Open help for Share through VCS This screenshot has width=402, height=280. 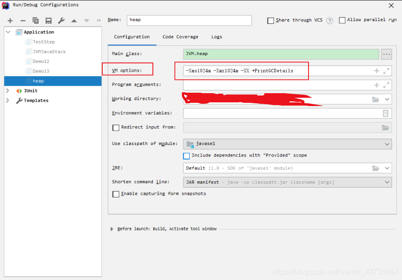[330, 21]
